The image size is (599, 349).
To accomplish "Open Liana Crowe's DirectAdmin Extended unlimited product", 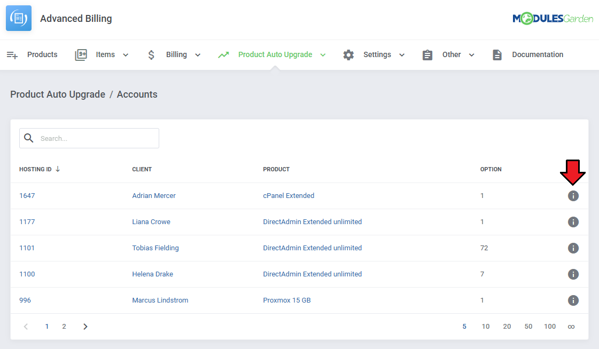I will coord(312,222).
